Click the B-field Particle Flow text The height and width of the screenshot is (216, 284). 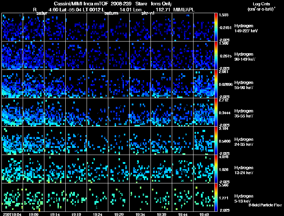(265, 205)
